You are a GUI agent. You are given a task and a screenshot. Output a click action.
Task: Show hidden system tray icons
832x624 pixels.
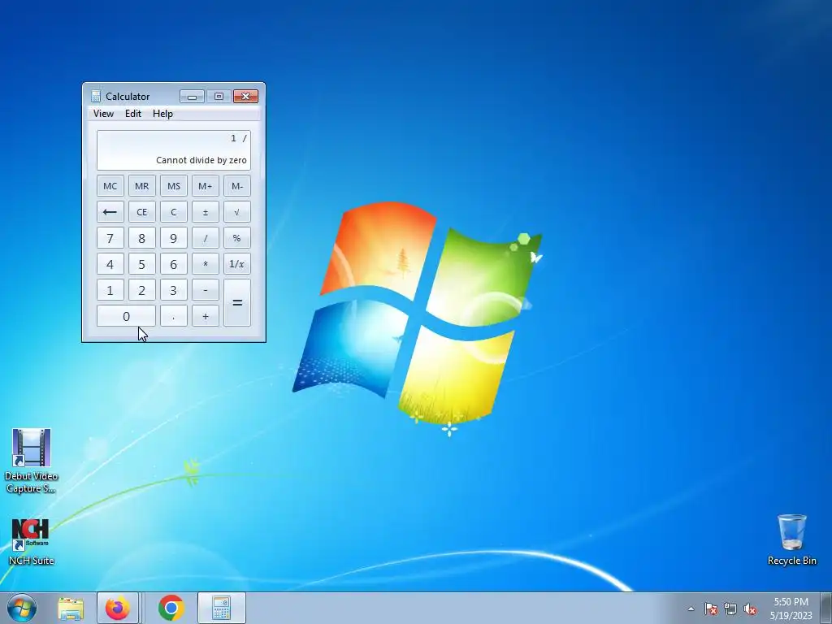point(691,609)
